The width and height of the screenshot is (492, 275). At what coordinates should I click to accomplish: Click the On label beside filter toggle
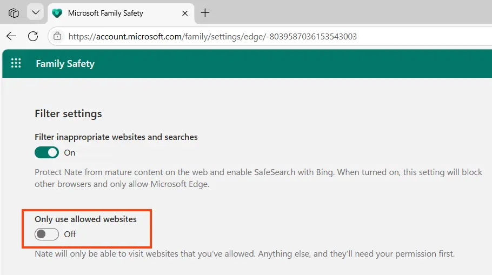click(x=70, y=153)
